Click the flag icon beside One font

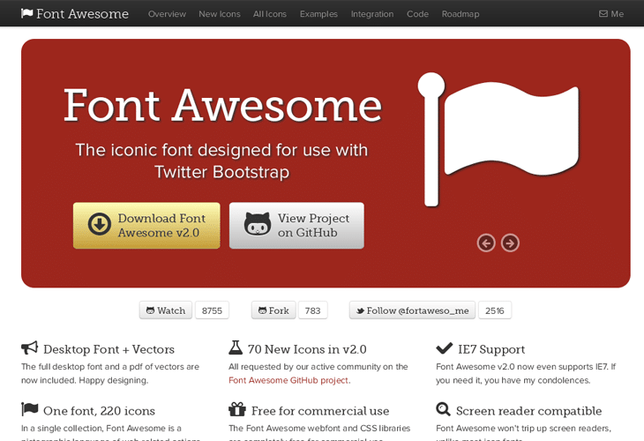coord(30,409)
